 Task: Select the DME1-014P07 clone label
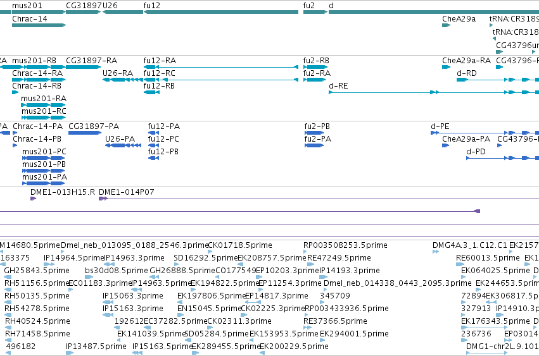point(127,193)
